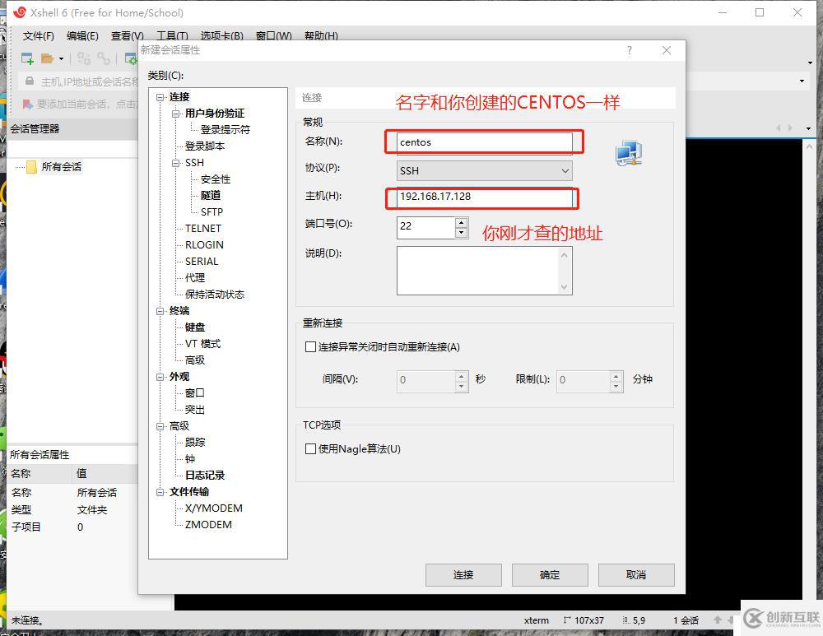Select VT 模式 in the category tree
Viewport: 823px width, 636px height.
(x=202, y=344)
